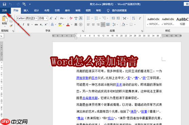Open the phonetic guide tool

pyautogui.click(x=76, y=18)
